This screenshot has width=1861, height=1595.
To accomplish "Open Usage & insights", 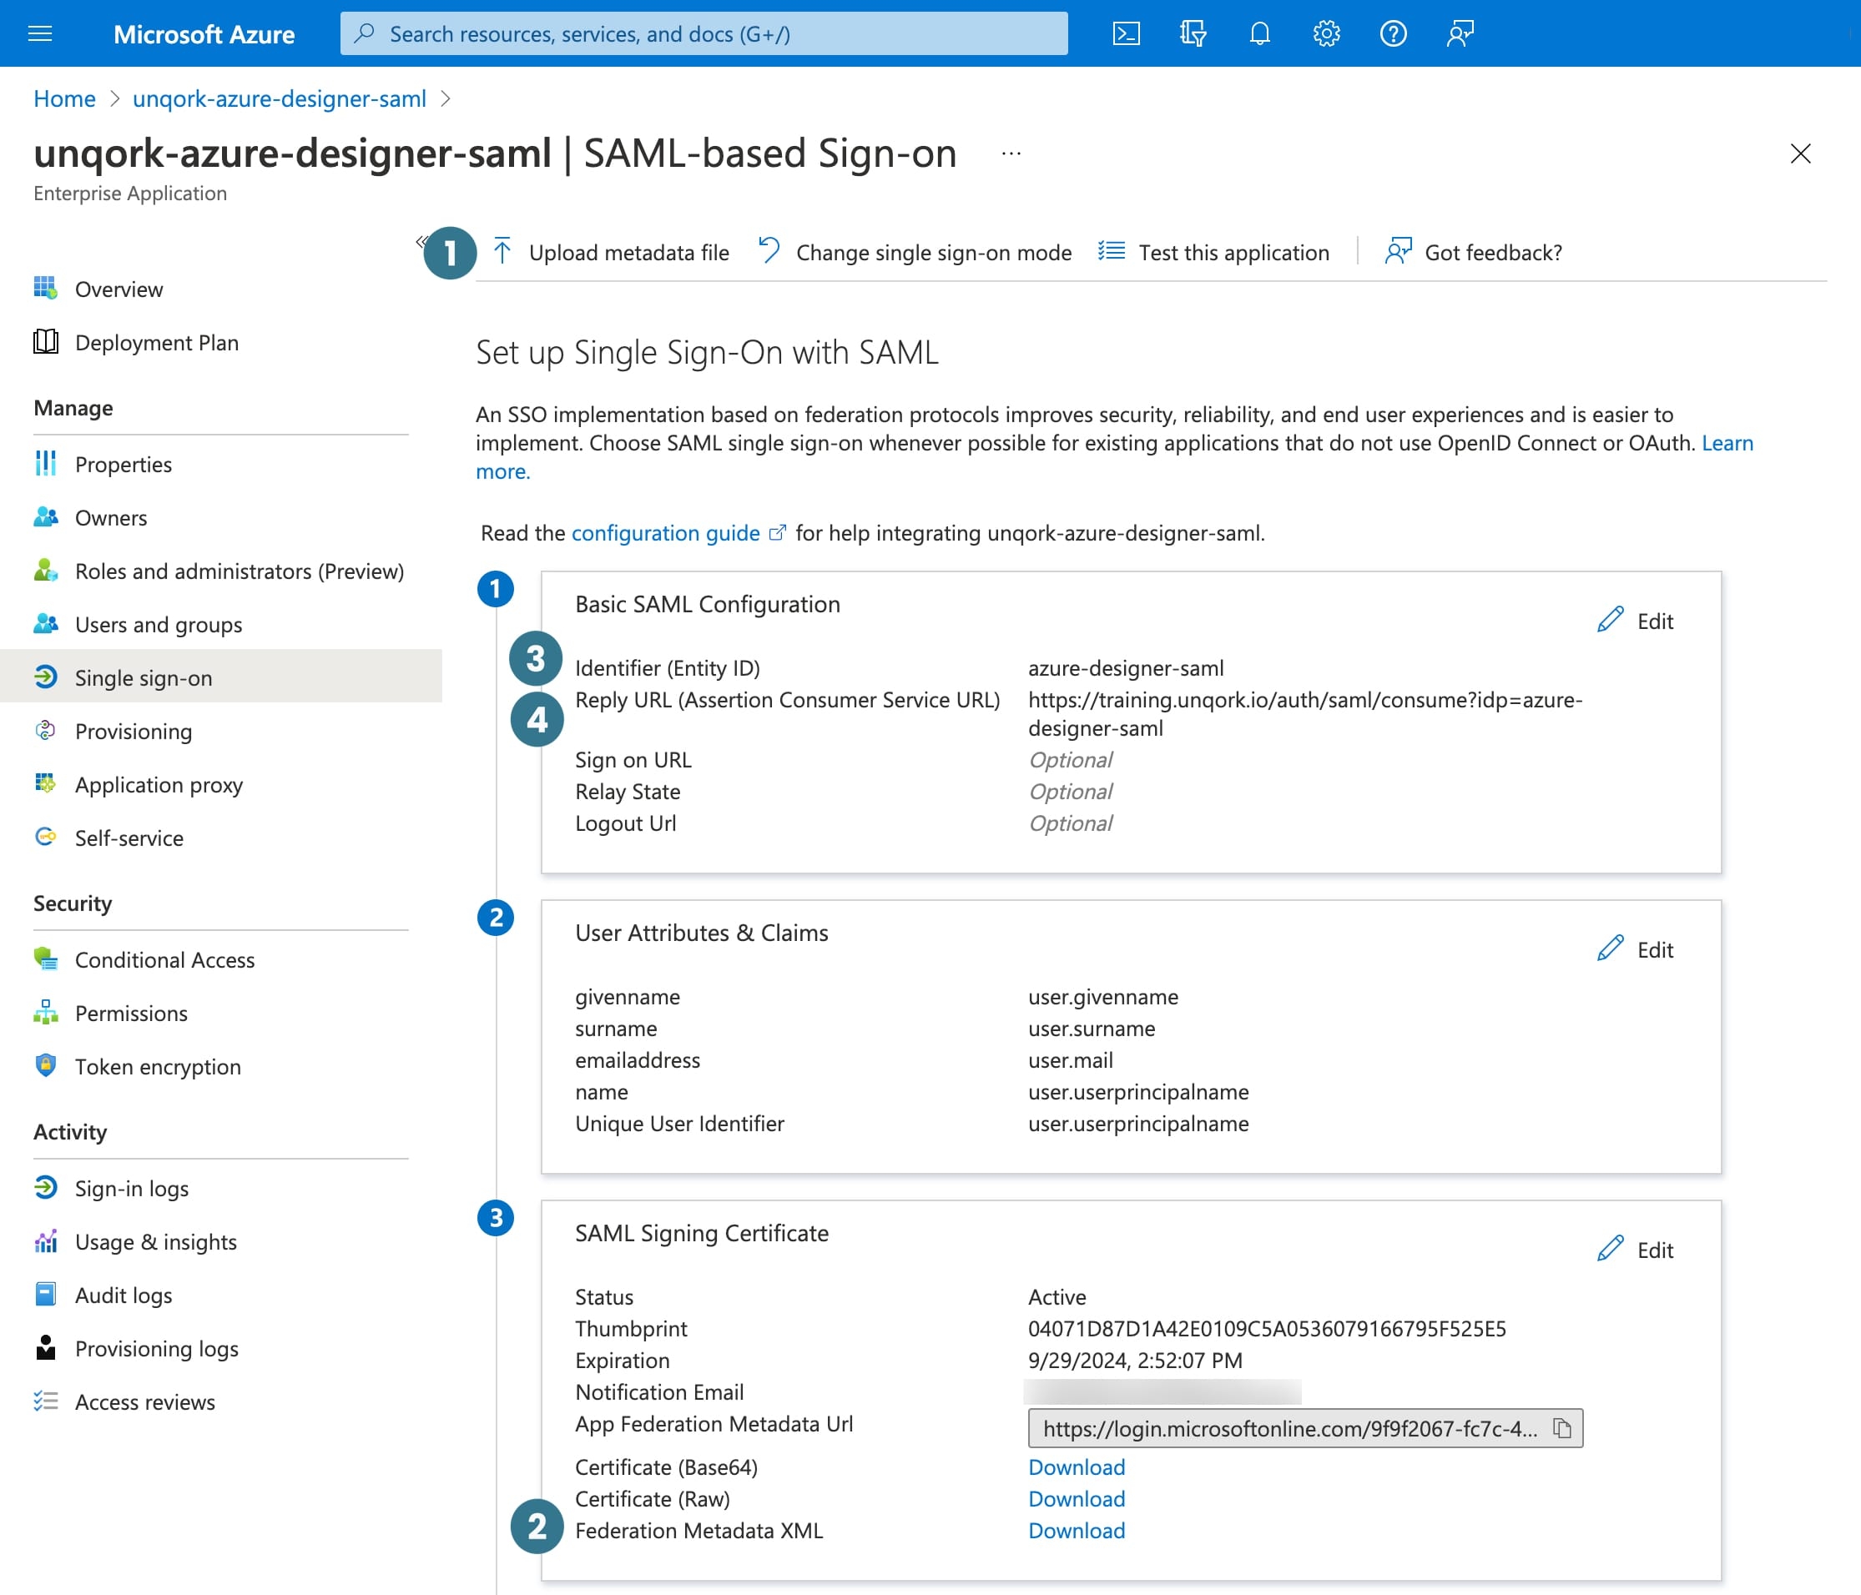I will (x=155, y=1242).
